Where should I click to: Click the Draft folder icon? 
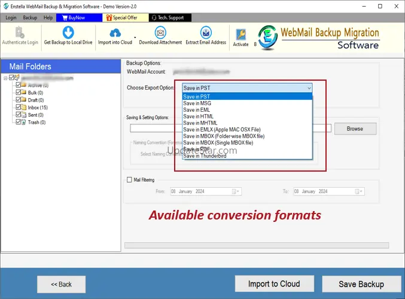coord(24,100)
